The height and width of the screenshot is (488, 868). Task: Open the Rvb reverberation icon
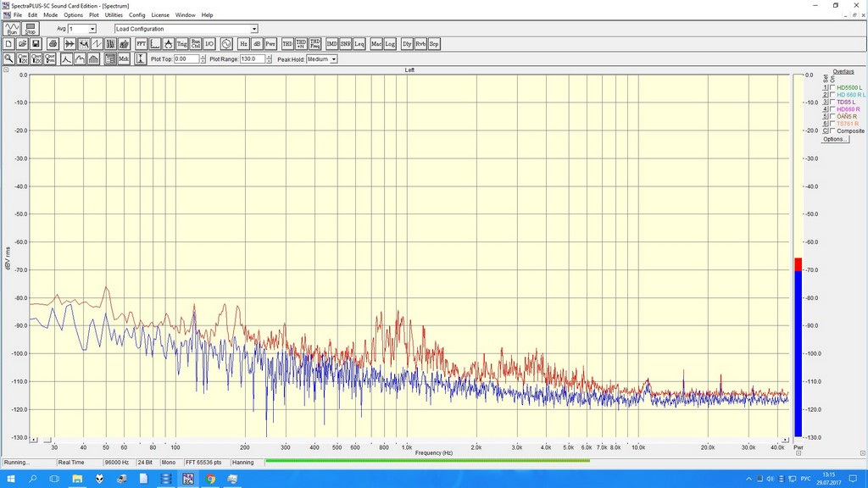click(x=420, y=44)
